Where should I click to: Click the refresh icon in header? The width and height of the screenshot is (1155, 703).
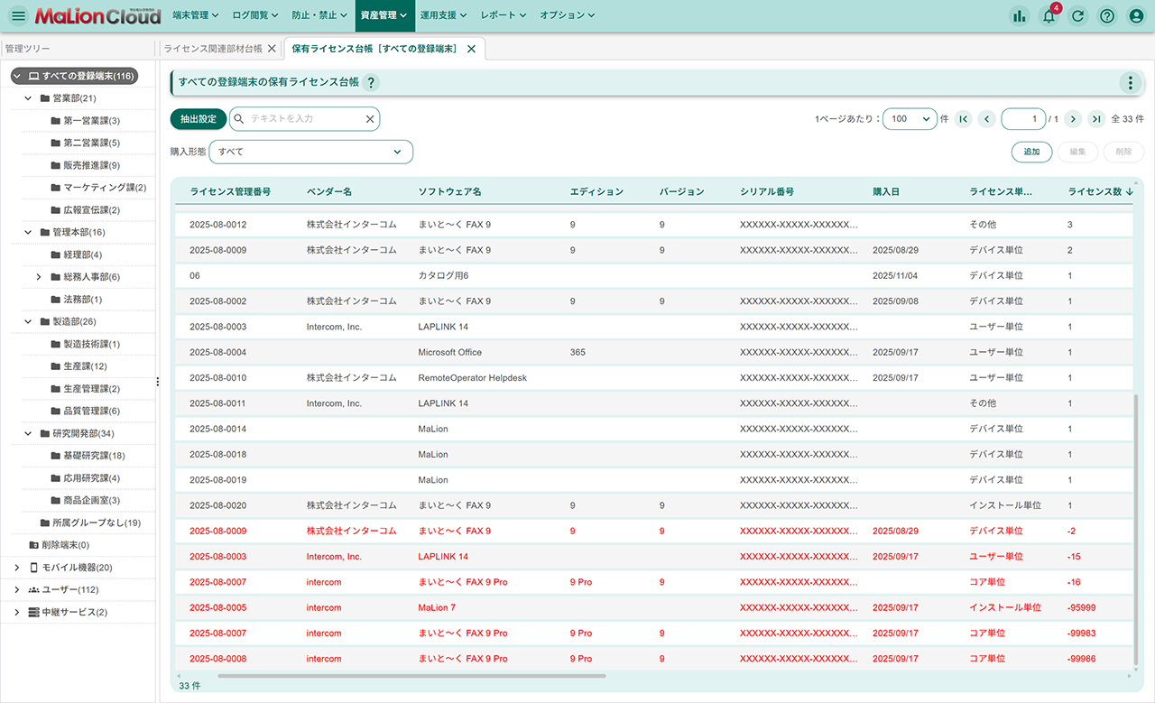click(x=1077, y=15)
